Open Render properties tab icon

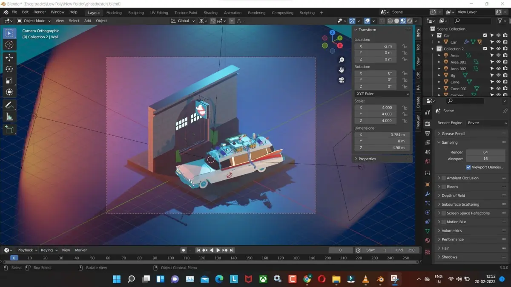(428, 124)
